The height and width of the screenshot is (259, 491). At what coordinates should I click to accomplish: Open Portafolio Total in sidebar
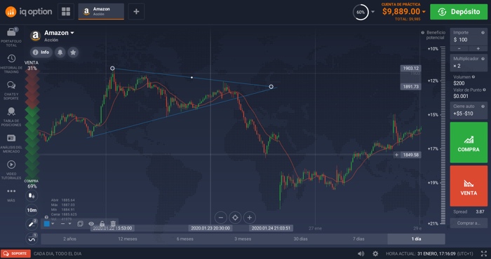click(11, 37)
